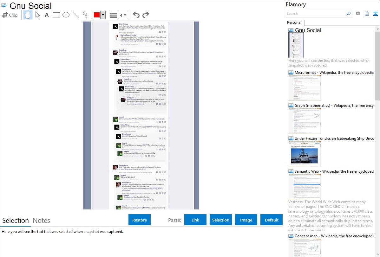Select Graph (mathematics) entry title
380x257 pixels.
(334, 106)
